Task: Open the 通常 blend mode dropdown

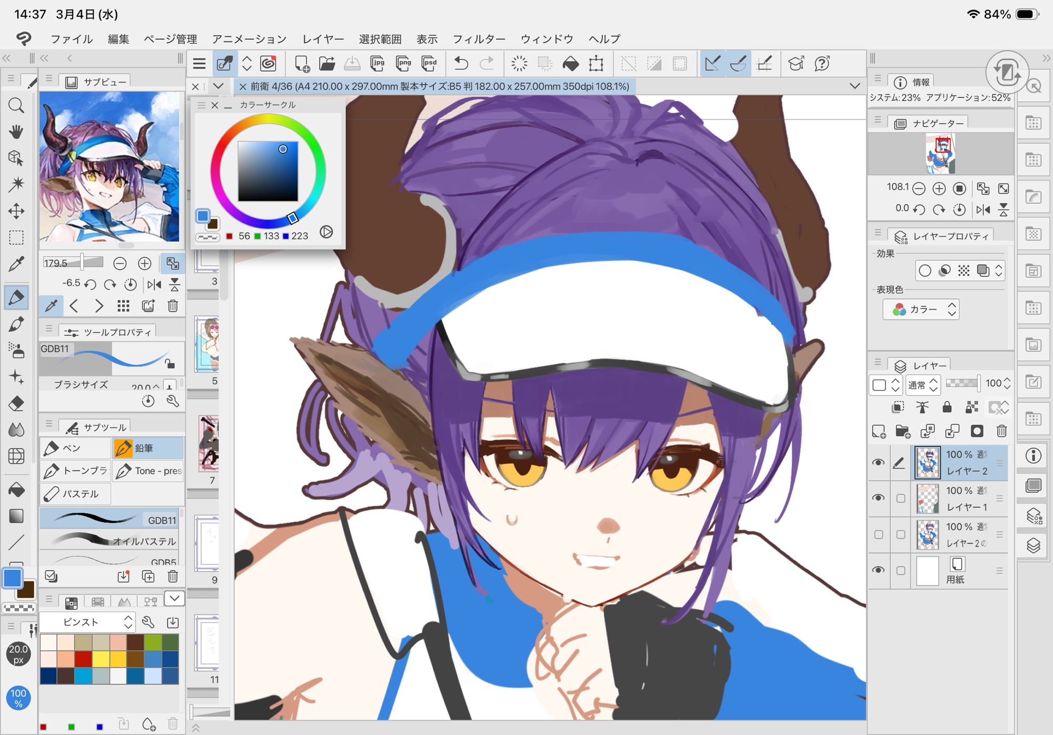Action: point(922,385)
